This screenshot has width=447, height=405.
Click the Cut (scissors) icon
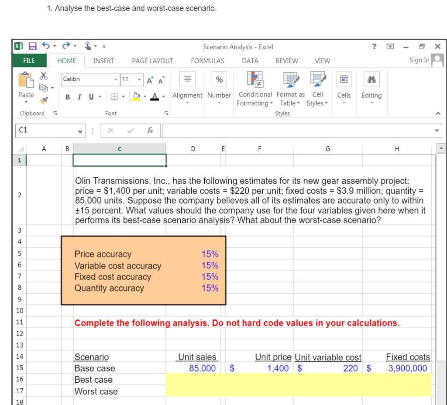(x=43, y=75)
